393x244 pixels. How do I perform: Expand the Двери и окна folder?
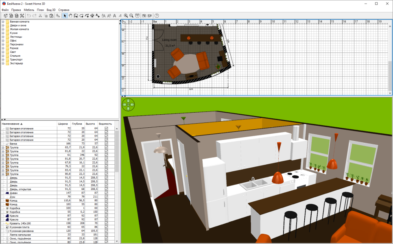pos(3,26)
